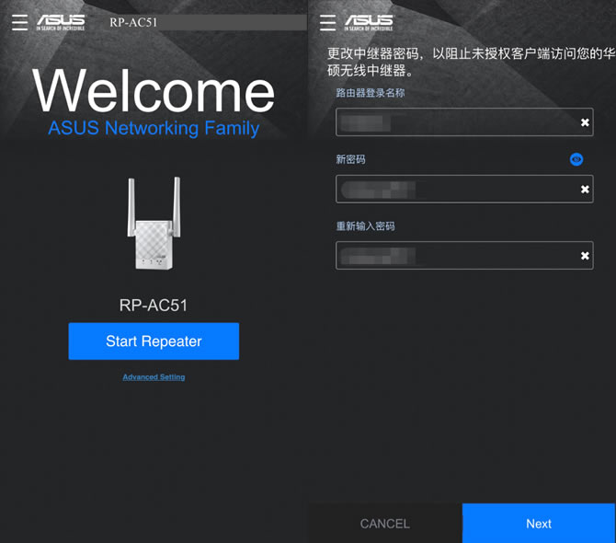Focus the 重新输入密码 input field
Screen dimensions: 616x543
point(464,255)
